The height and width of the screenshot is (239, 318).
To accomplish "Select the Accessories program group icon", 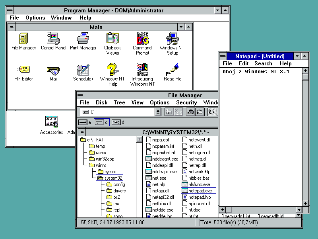I will pos(51,122).
